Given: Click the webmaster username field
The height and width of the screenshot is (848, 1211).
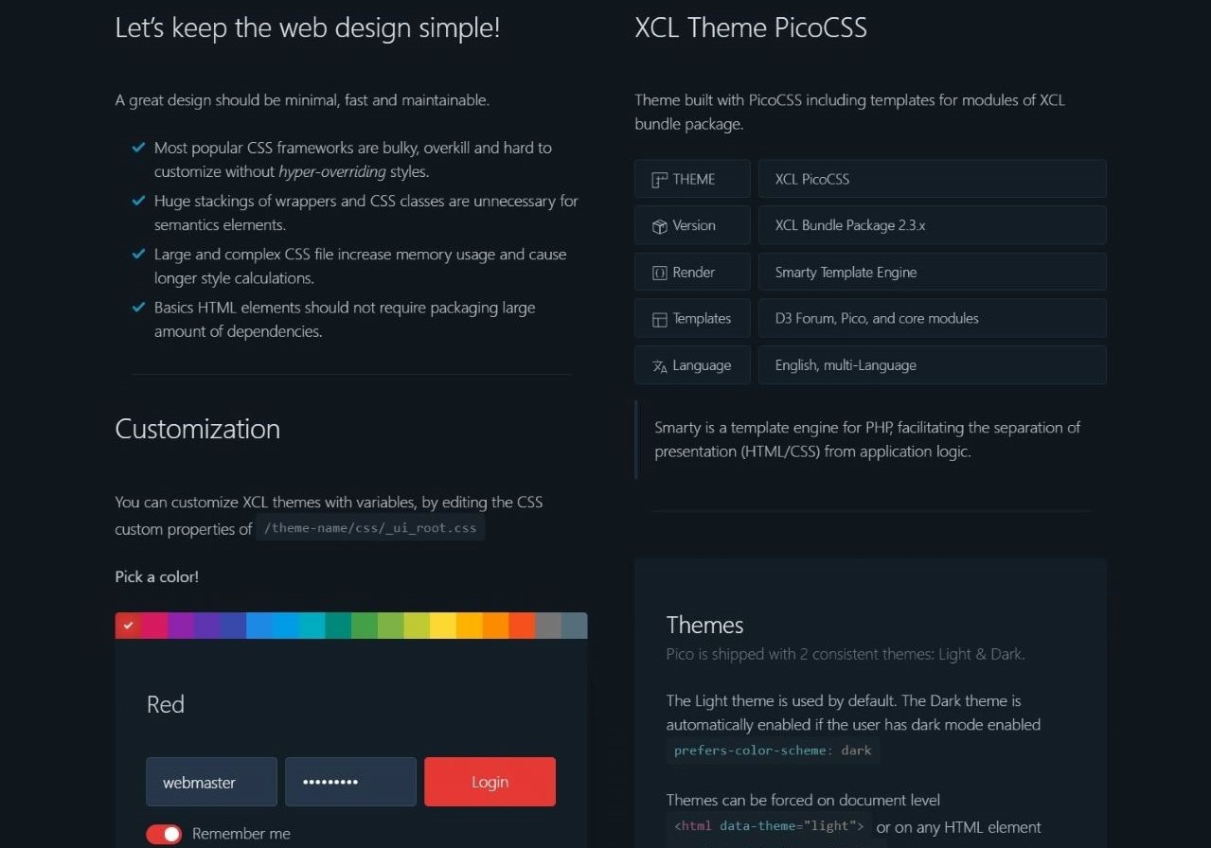Looking at the screenshot, I should [x=211, y=782].
